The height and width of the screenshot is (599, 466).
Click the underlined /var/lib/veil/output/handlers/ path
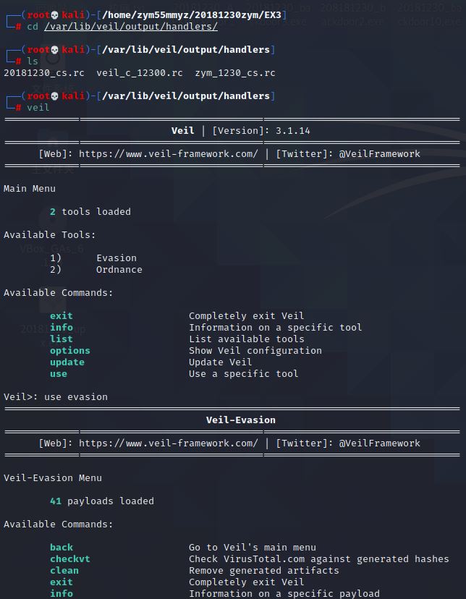[131, 27]
